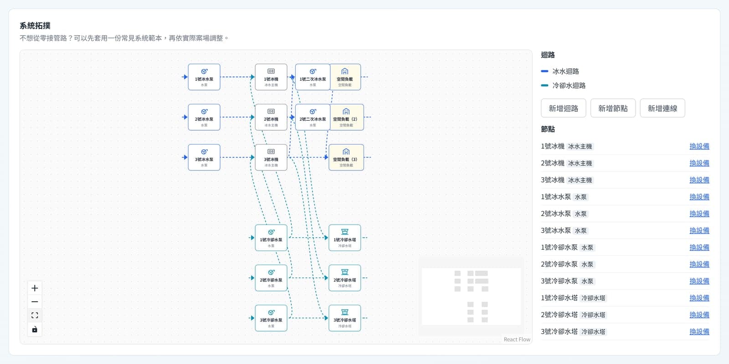Click the teal 冷卻水迴路 color swatch
The width and height of the screenshot is (729, 364).
click(544, 85)
